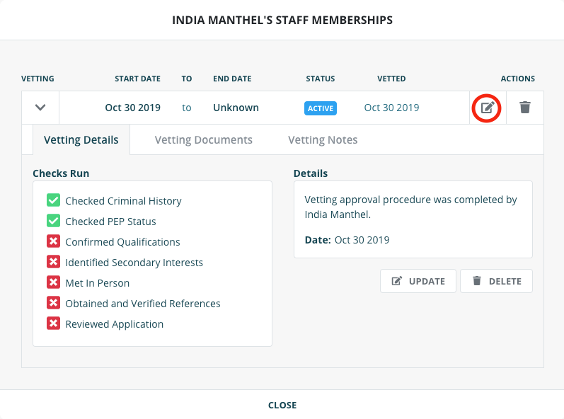
Task: Collapse the membership row chevron
Action: (x=40, y=108)
